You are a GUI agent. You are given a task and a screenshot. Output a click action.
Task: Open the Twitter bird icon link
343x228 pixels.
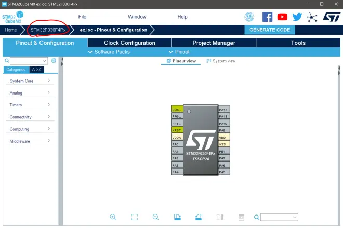(297, 17)
